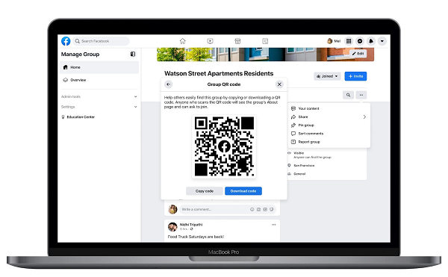Click the San Francisco location text
Viewport: 448px width, 277px height.
pyautogui.click(x=304, y=166)
